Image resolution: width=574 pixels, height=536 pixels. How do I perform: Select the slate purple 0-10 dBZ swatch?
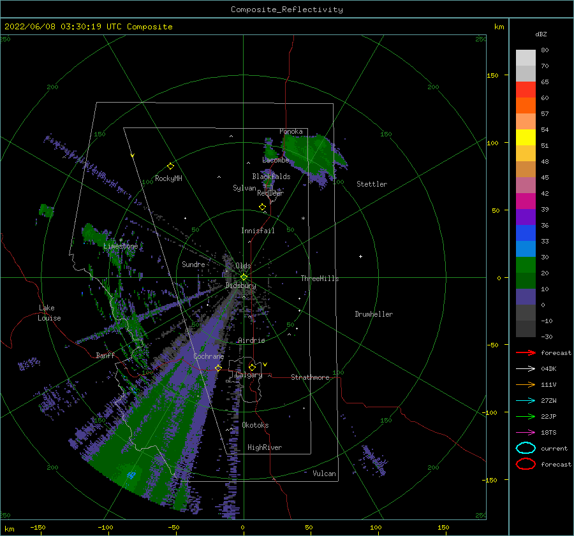(526, 297)
